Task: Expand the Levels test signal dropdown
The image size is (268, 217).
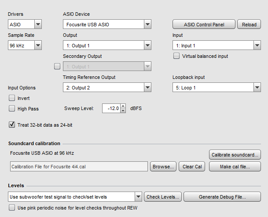Action: (x=75, y=197)
